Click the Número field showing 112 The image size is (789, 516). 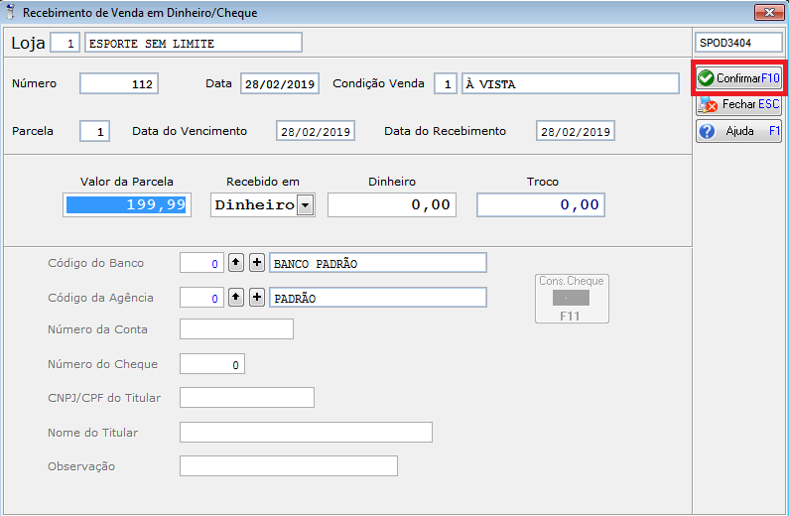point(119,83)
